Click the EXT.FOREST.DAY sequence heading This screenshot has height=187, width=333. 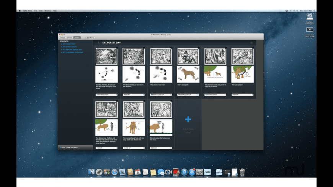click(x=111, y=43)
